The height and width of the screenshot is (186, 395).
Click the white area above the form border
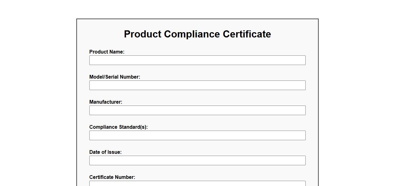[197, 9]
